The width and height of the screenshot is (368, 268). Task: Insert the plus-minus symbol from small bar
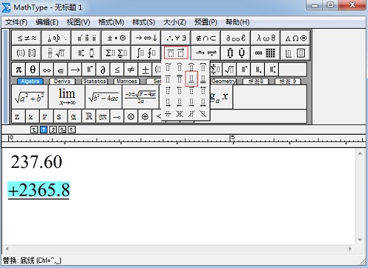coord(145,70)
